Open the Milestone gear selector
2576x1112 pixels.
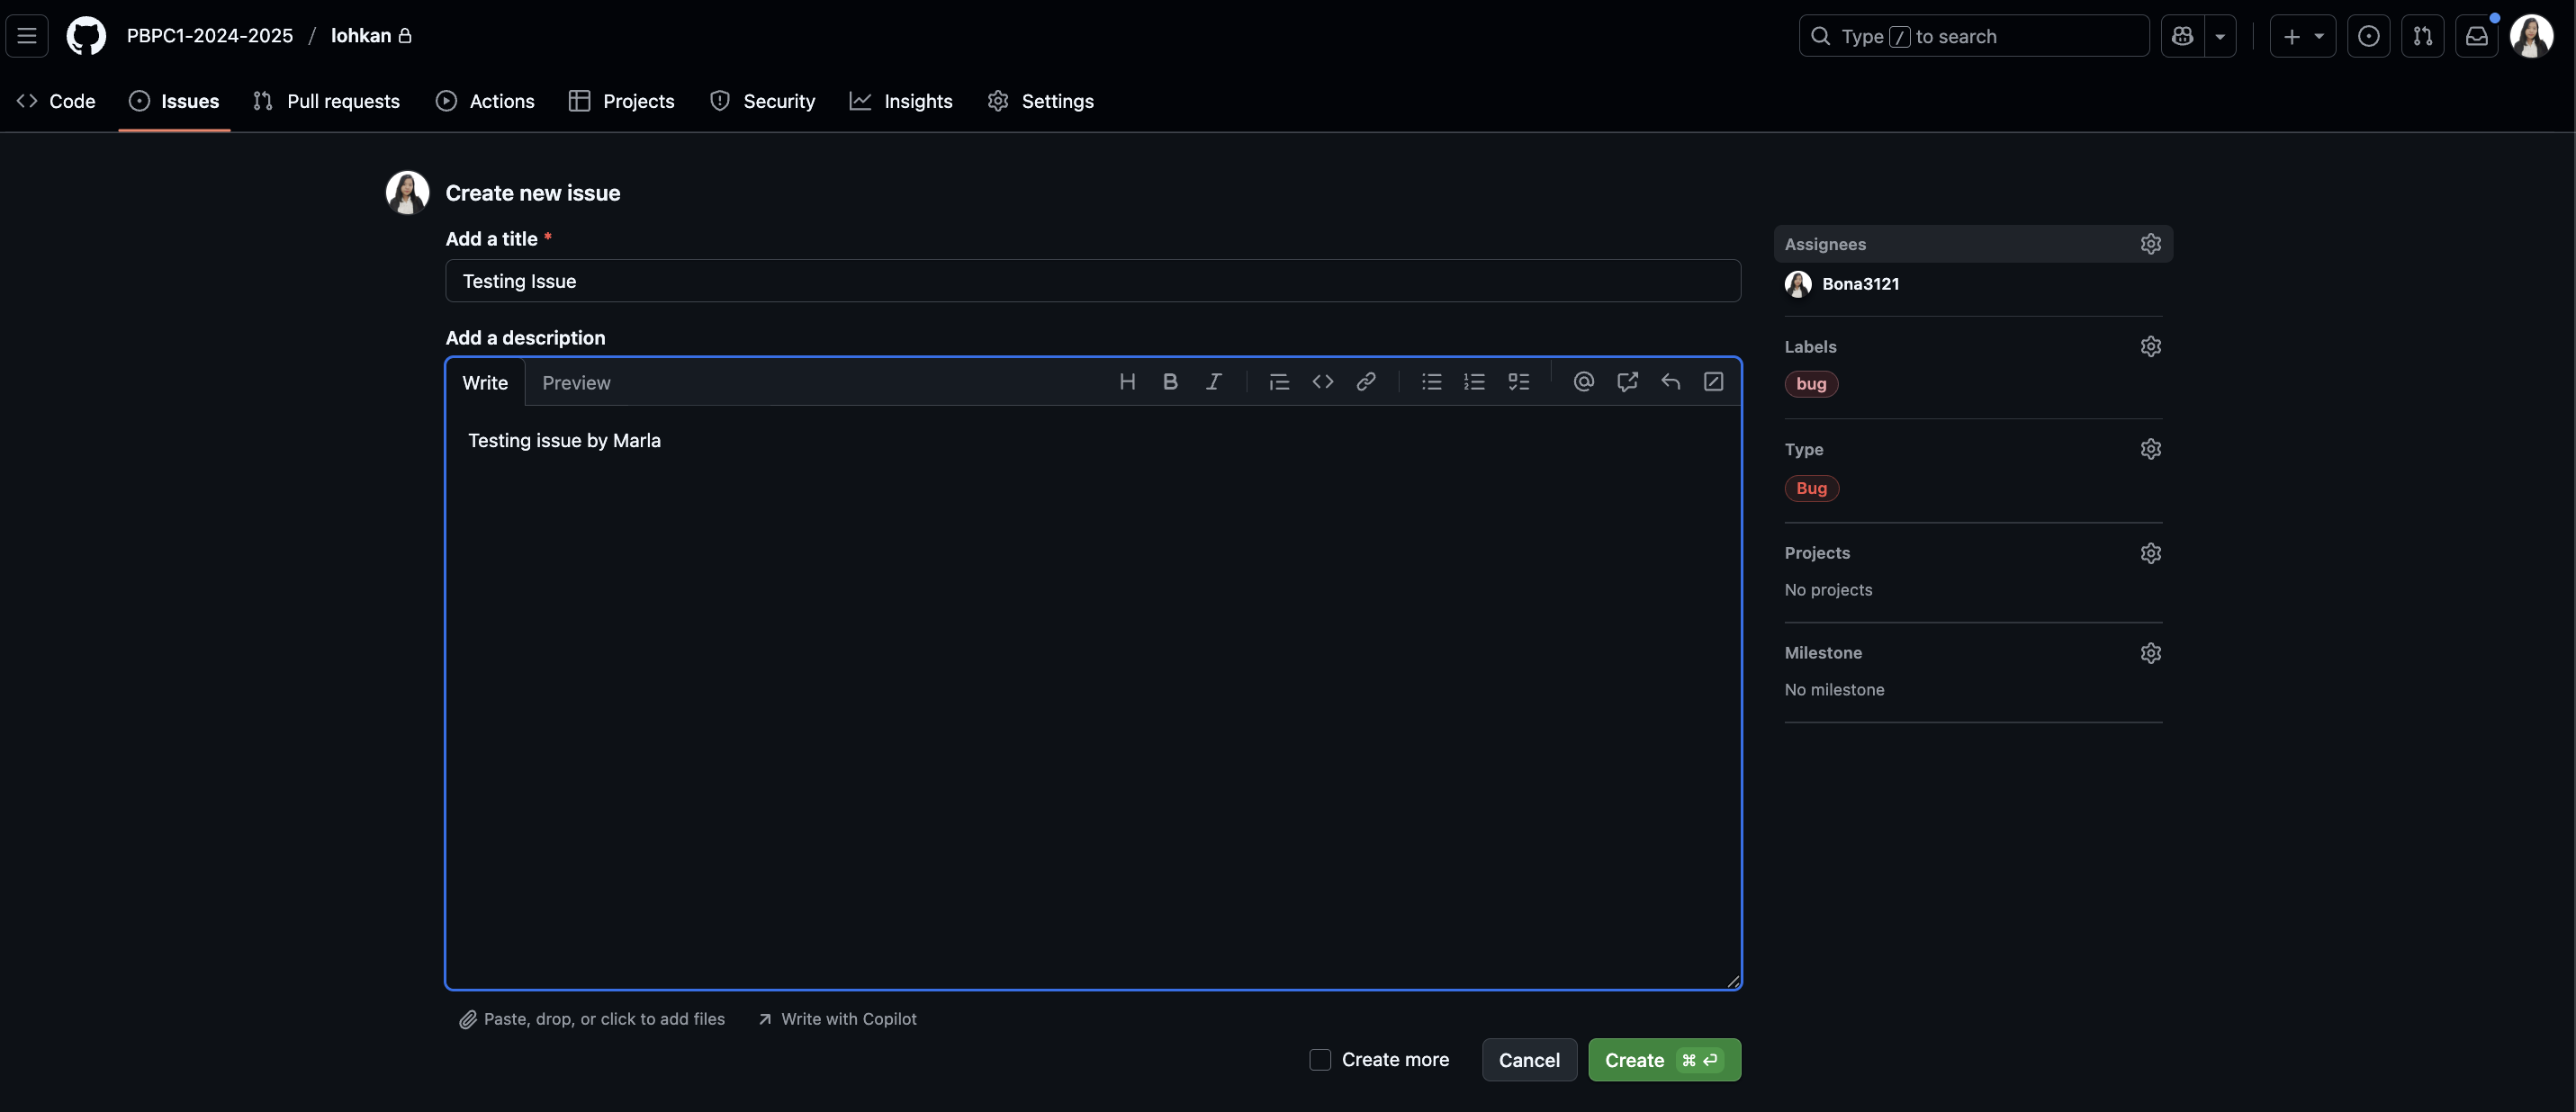coord(2150,653)
